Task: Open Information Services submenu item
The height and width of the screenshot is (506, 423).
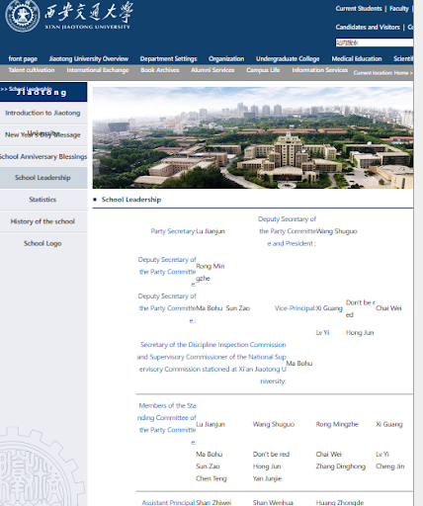Action: [x=319, y=70]
